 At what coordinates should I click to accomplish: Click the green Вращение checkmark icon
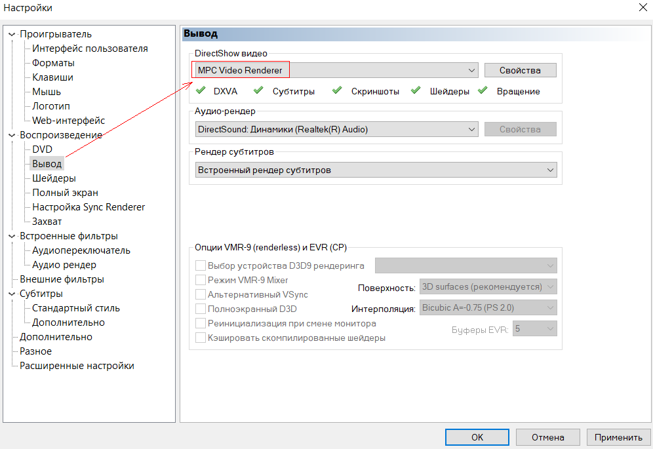point(483,90)
